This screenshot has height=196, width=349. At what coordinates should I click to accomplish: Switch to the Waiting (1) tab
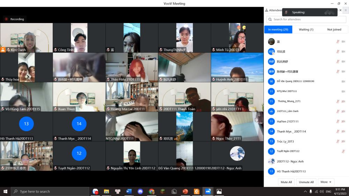[x=306, y=30]
